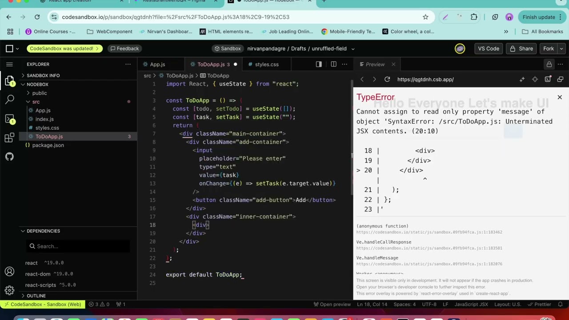This screenshot has width=569, height=320.
Task: Click the 'CodeSandbox was updated!' banner
Action: [64, 48]
